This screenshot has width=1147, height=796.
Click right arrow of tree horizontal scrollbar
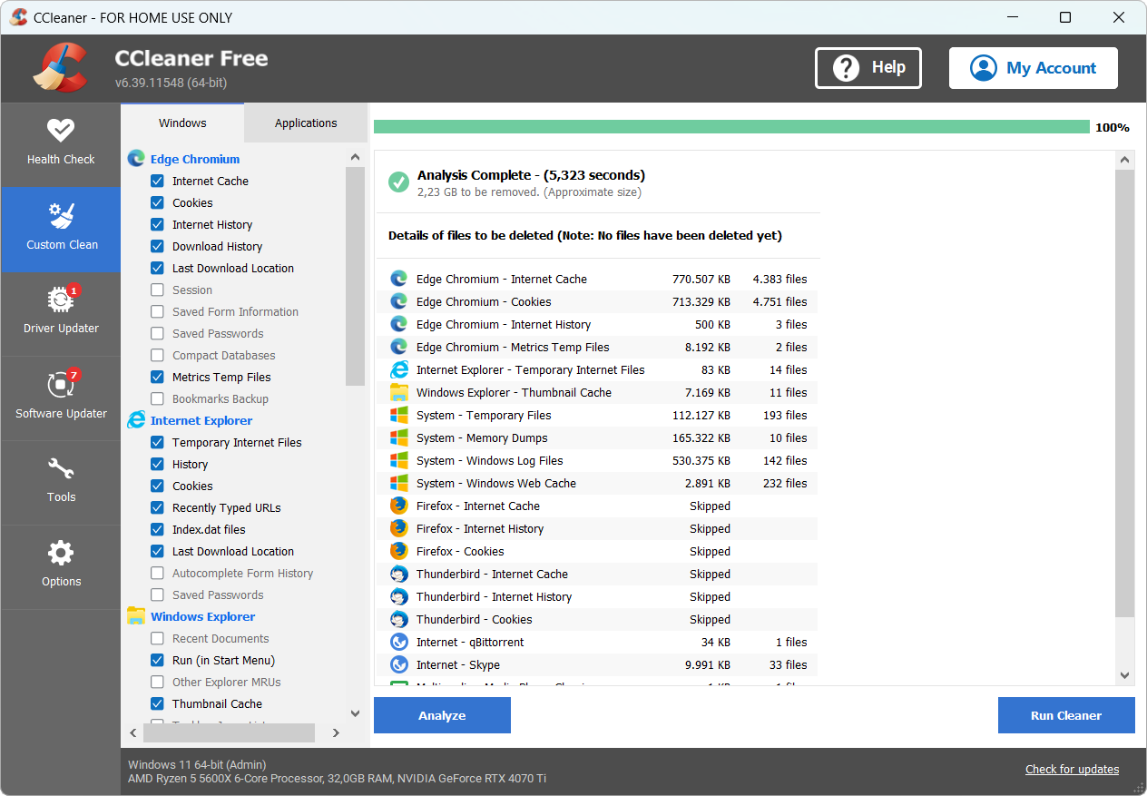pos(336,732)
